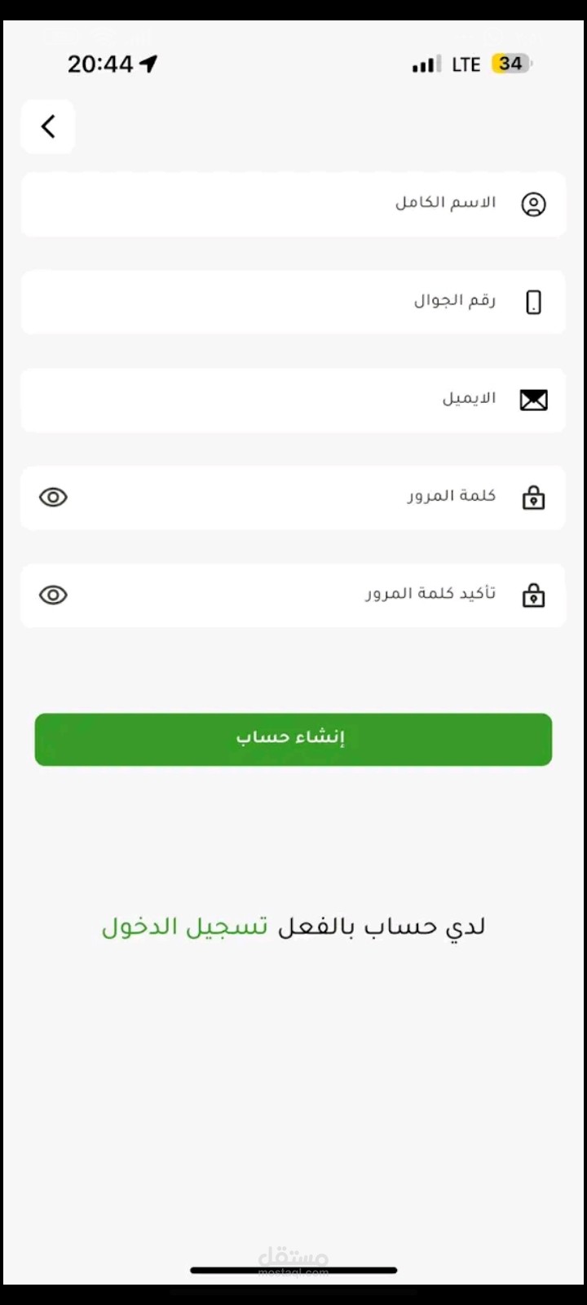Toggle confirm password visibility eye
The height and width of the screenshot is (1305, 587).
pos(54,595)
